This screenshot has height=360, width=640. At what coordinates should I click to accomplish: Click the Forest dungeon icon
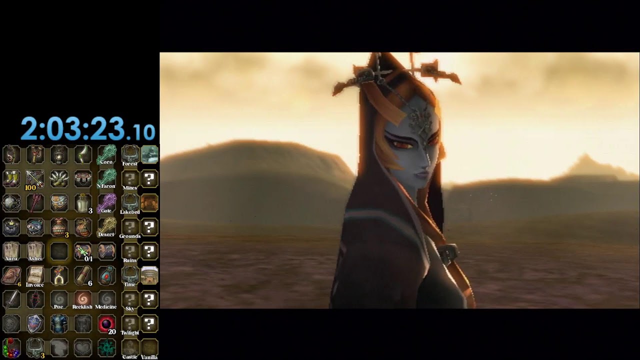(x=130, y=154)
